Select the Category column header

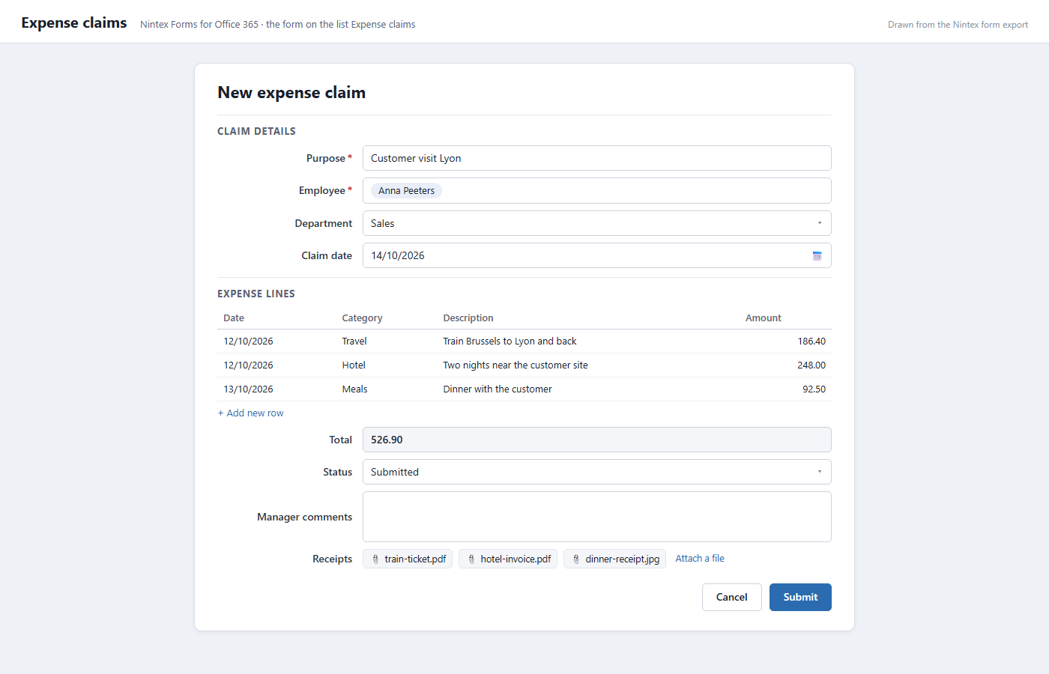[362, 318]
